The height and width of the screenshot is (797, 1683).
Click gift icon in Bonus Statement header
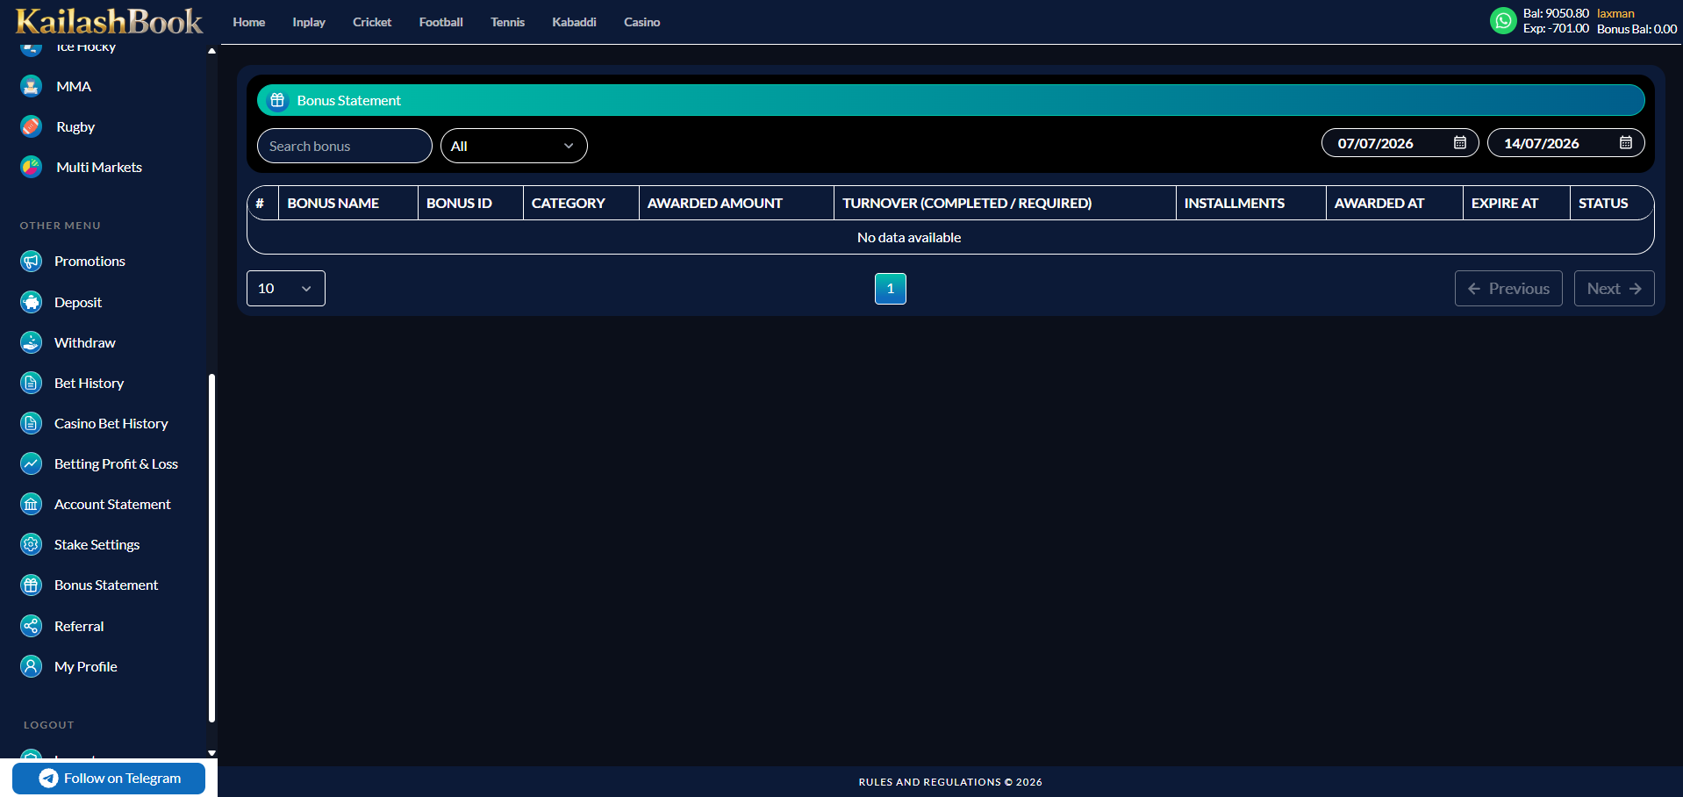coord(277,100)
